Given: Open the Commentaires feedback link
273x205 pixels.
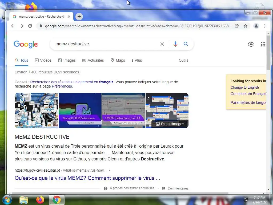Looking at the screenshot, I should [178, 188].
